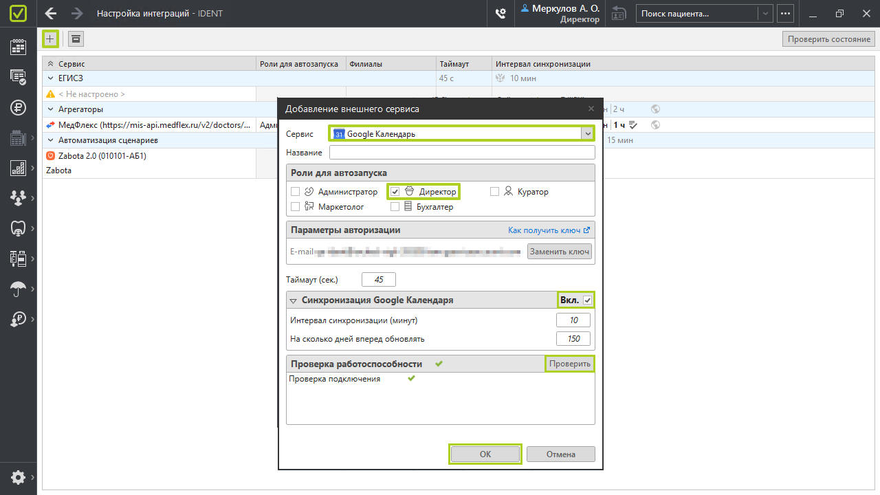Open the ruble finance sidebar icon
Screen dimensions: 880x495
[x=19, y=107]
